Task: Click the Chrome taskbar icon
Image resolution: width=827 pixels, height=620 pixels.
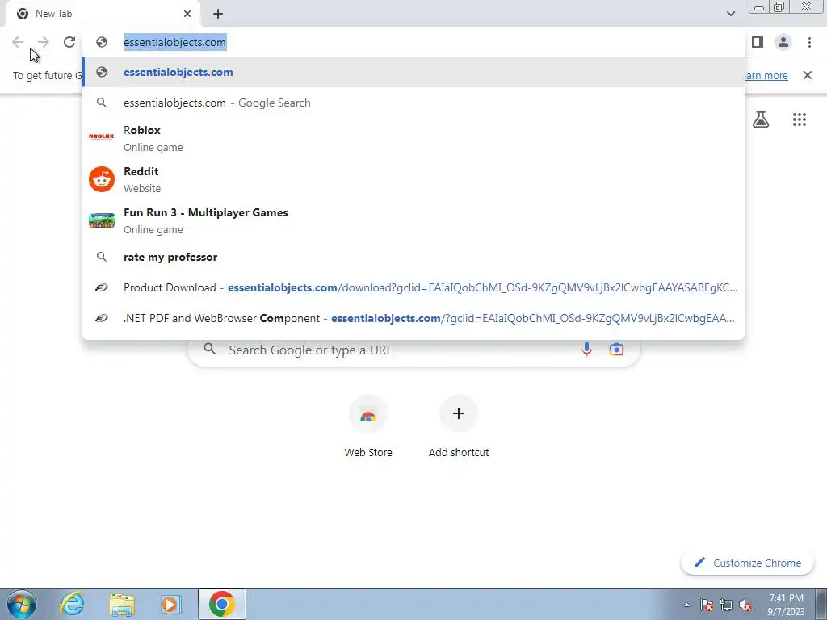Action: (x=222, y=604)
